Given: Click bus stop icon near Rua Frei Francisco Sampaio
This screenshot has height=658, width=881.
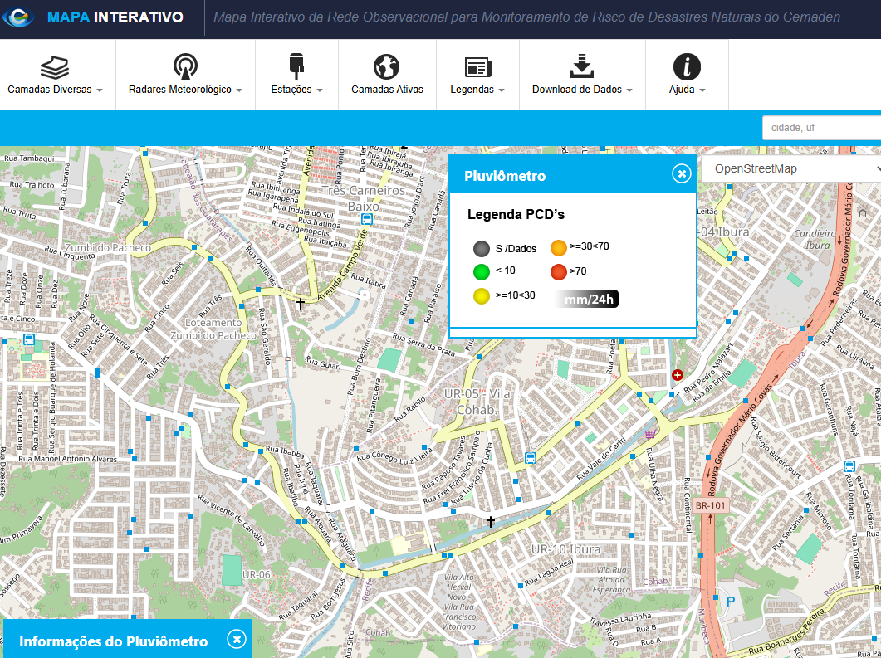Looking at the screenshot, I should [x=530, y=457].
